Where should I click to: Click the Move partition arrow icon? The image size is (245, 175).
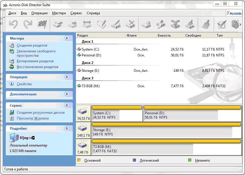click(72, 24)
